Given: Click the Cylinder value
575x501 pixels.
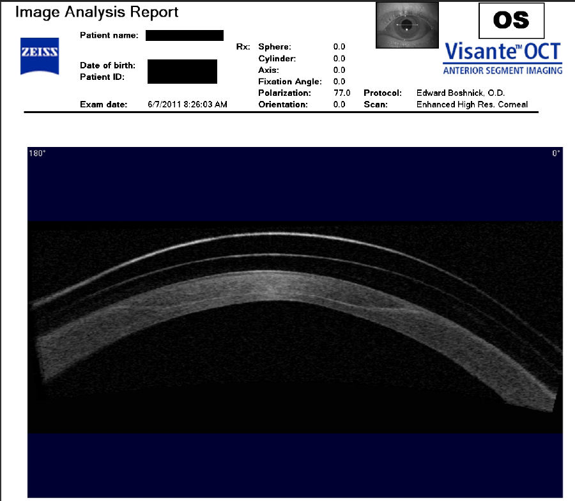Looking at the screenshot, I should [x=339, y=59].
